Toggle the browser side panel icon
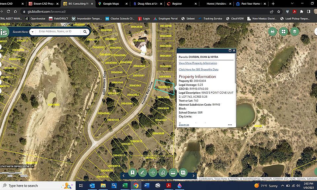The width and height of the screenshot is (317, 190). (308, 12)
